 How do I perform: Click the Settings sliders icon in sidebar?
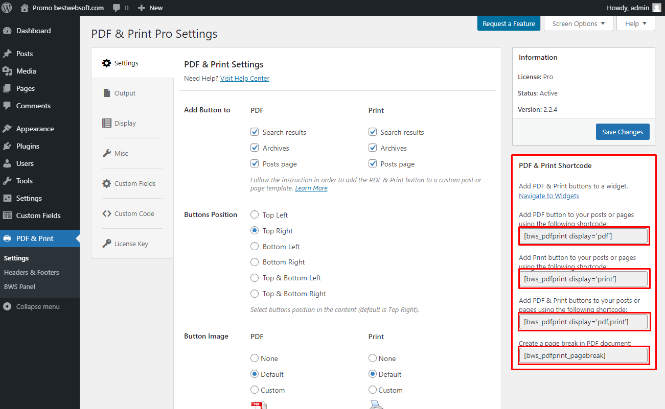point(7,198)
